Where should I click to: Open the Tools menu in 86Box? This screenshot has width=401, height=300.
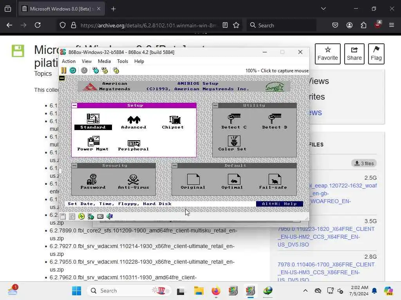pos(123,61)
